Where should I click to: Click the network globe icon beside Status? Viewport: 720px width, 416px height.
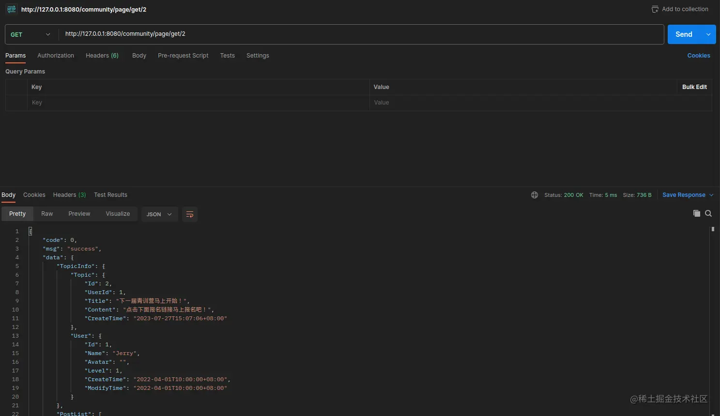click(x=535, y=195)
